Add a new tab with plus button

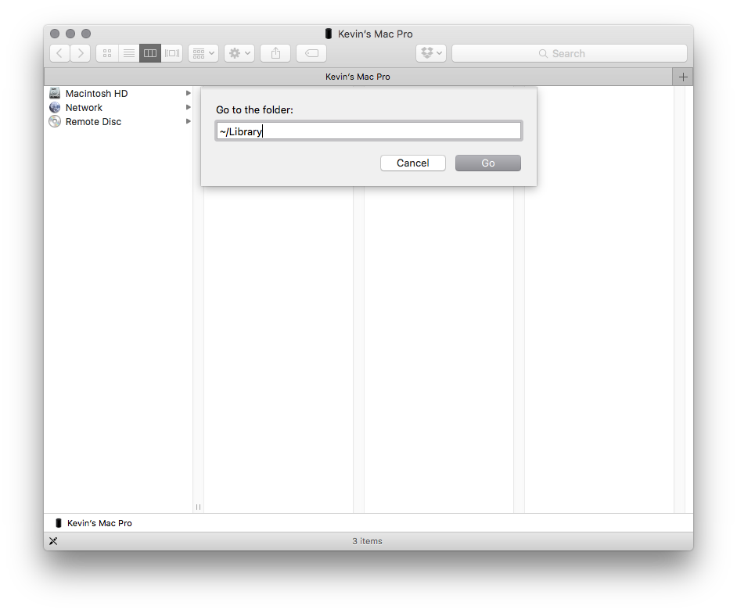coord(683,77)
